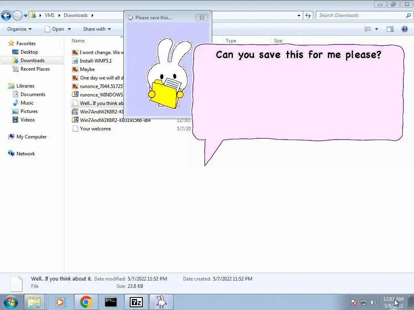The image size is (414, 310).
Task: Open Explorer help via question mark icon
Action: coord(404,29)
